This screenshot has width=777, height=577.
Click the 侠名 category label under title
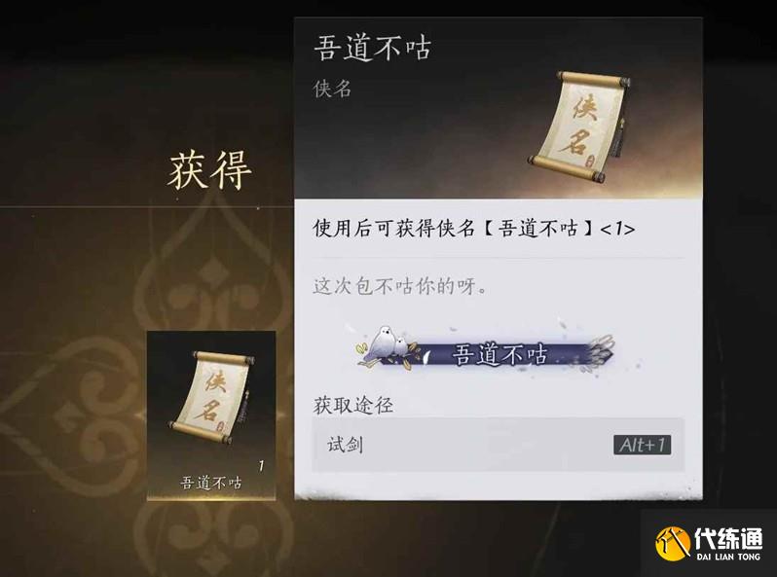click(332, 90)
